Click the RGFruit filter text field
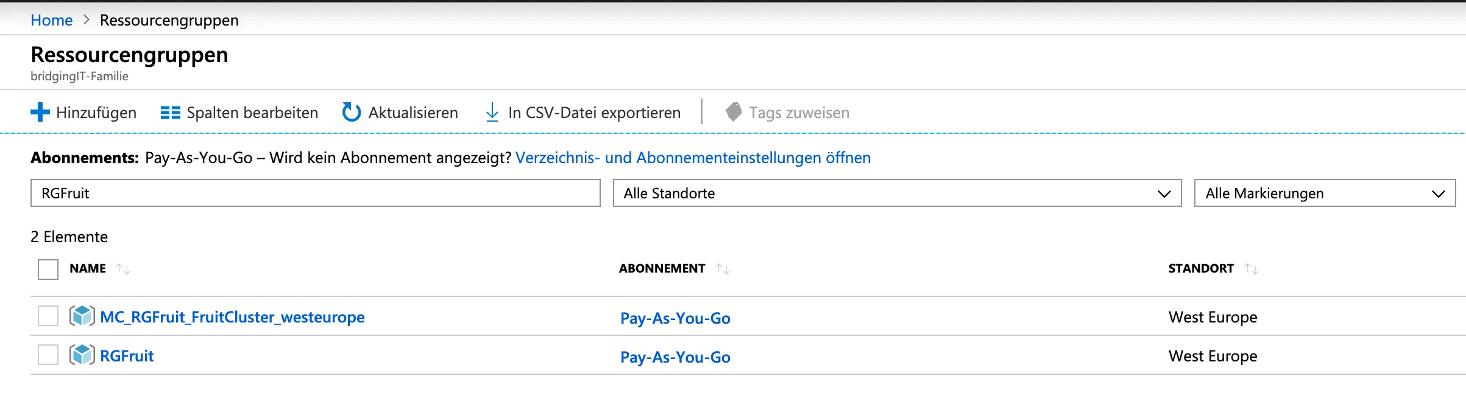This screenshot has width=1466, height=404. pyautogui.click(x=315, y=193)
